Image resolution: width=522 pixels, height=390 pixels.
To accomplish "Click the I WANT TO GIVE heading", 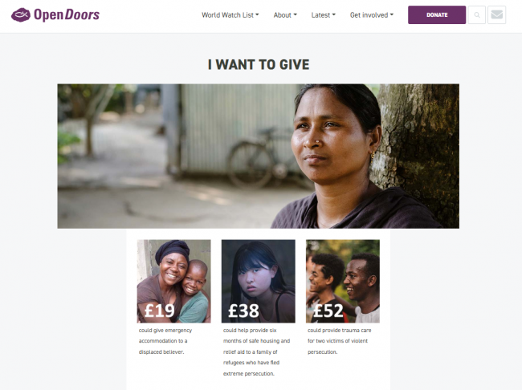I will click(259, 64).
